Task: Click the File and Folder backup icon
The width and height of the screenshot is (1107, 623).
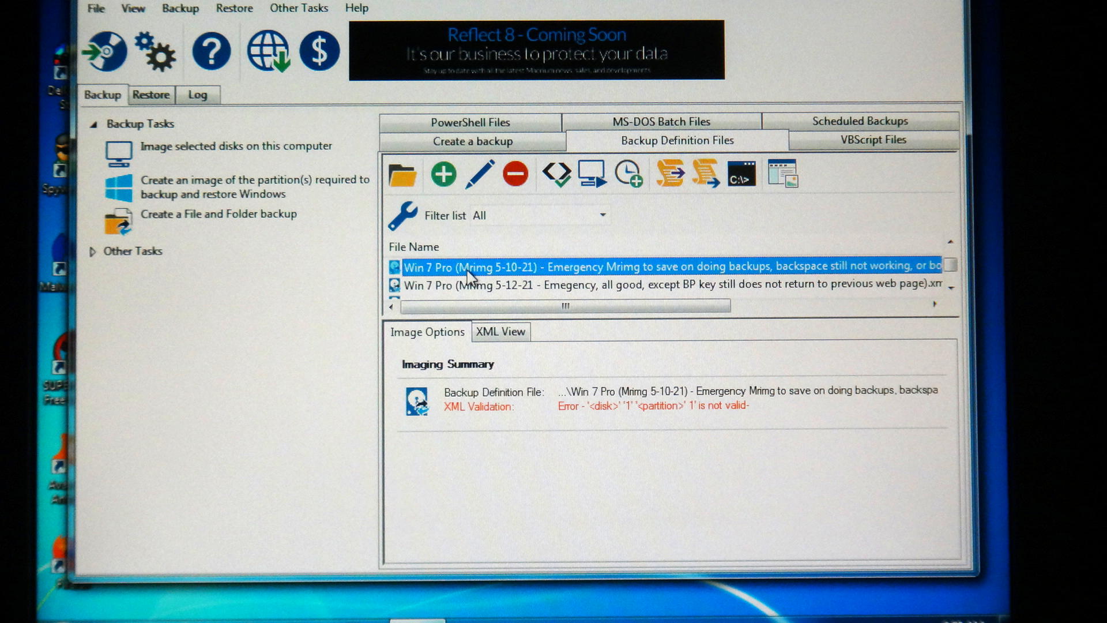Action: coord(119,222)
